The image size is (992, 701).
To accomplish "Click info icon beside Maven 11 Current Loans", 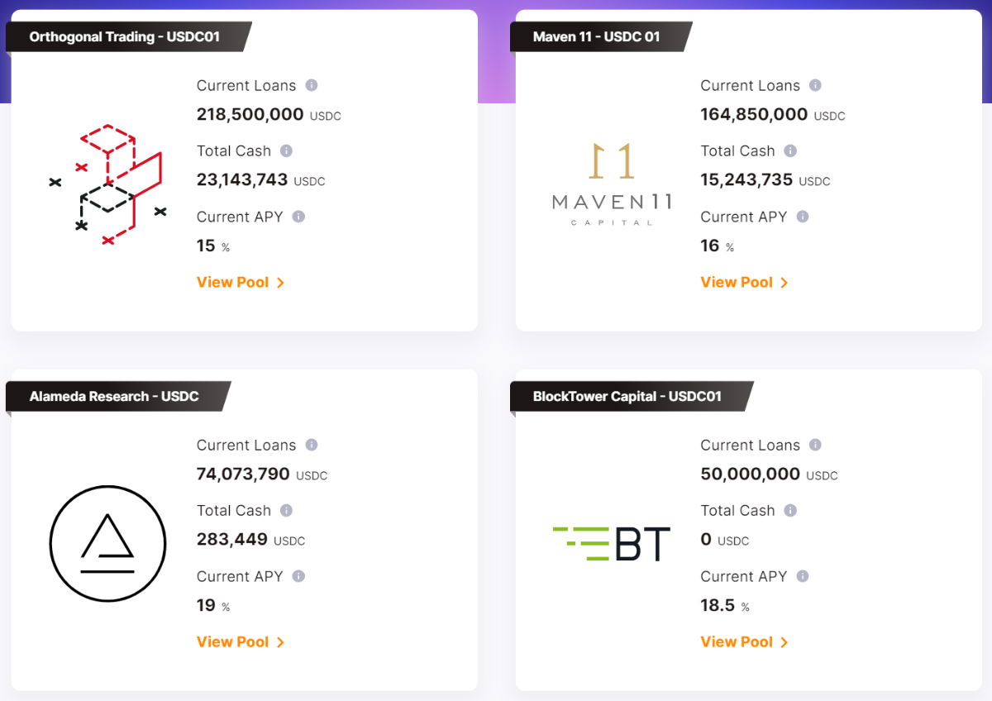I will [815, 85].
